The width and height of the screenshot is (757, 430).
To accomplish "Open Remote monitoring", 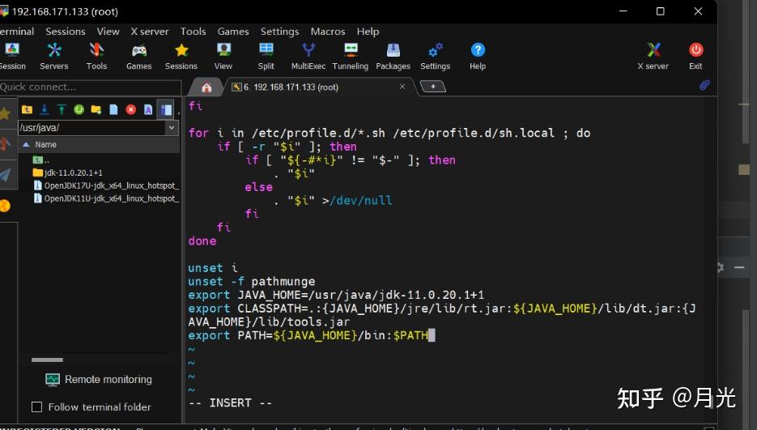I will (99, 380).
